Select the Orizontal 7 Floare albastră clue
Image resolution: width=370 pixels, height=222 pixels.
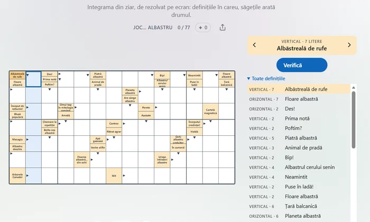click(299, 99)
